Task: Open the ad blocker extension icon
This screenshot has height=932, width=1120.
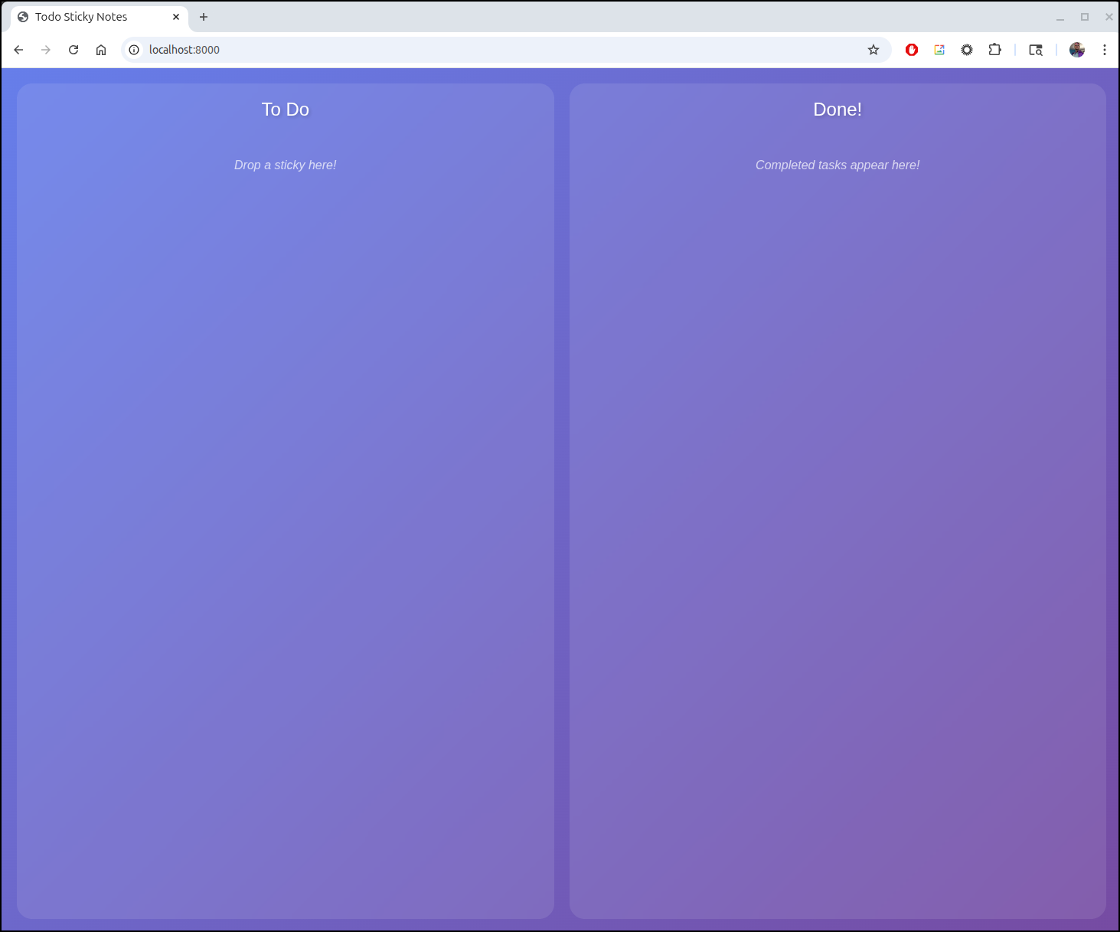Action: [911, 49]
